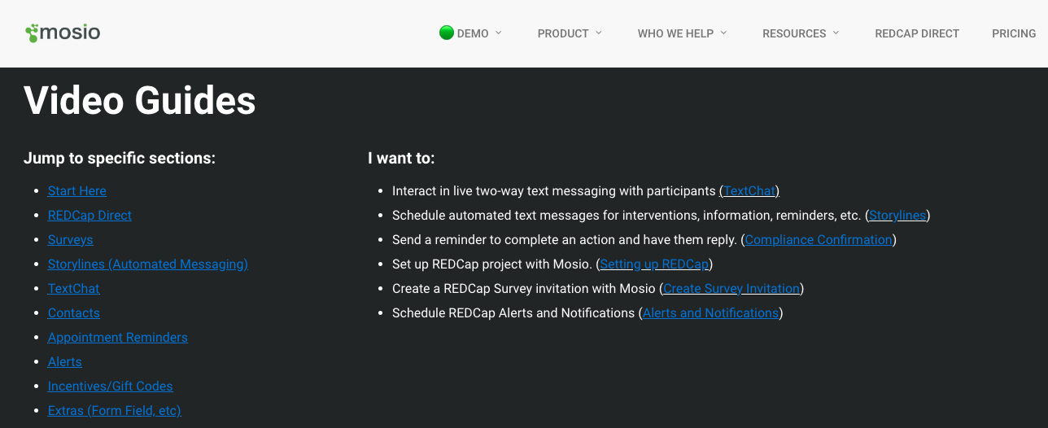1048x428 pixels.
Task: Open the Compliance Confirmation link
Action: coord(819,239)
